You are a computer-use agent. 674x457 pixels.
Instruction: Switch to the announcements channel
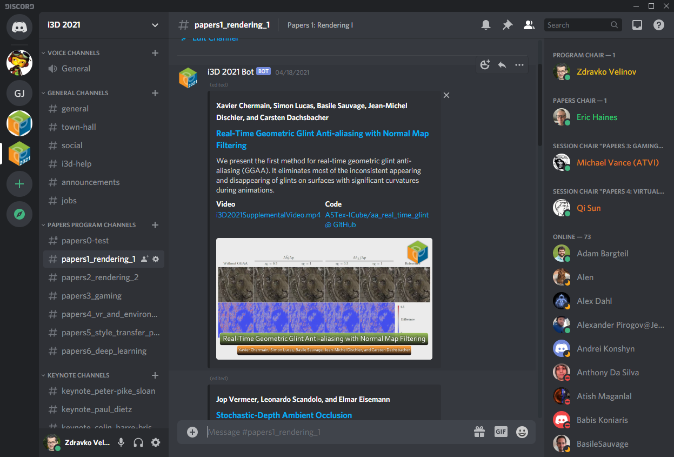pos(90,182)
